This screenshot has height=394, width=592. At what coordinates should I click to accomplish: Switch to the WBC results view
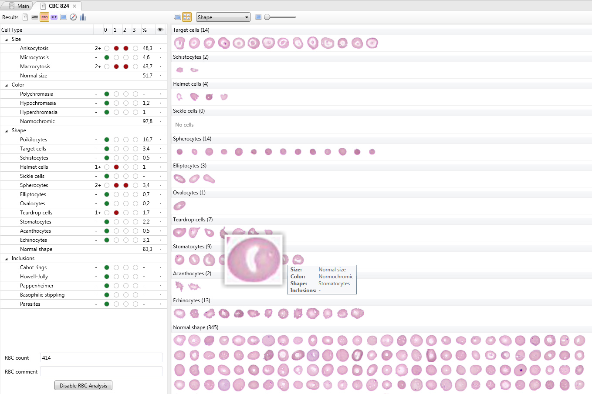35,17
